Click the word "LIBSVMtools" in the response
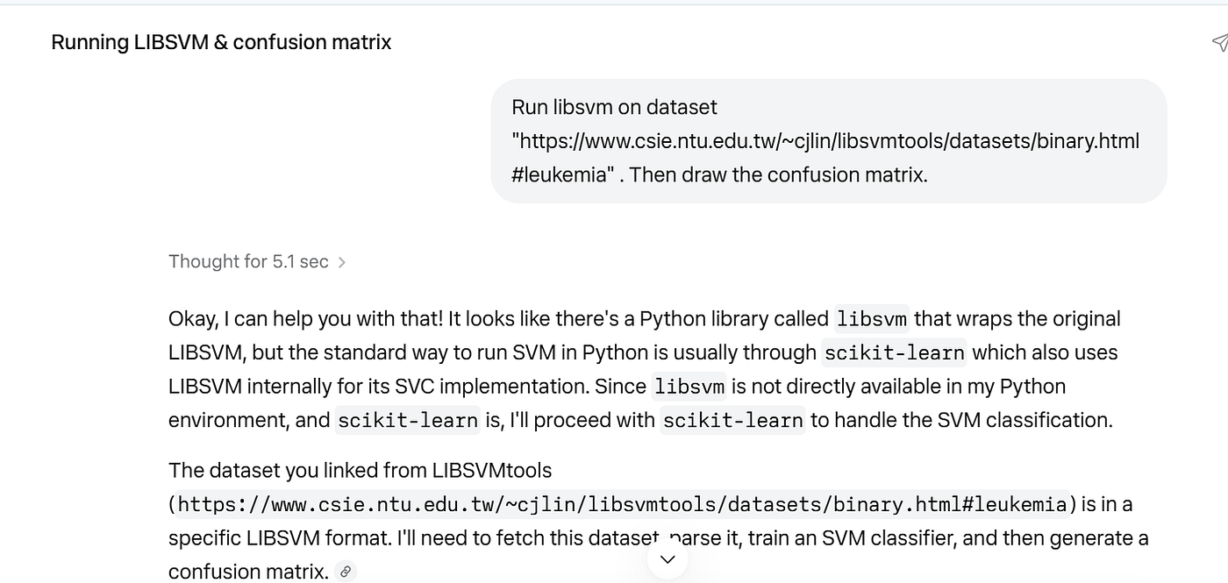 click(491, 471)
